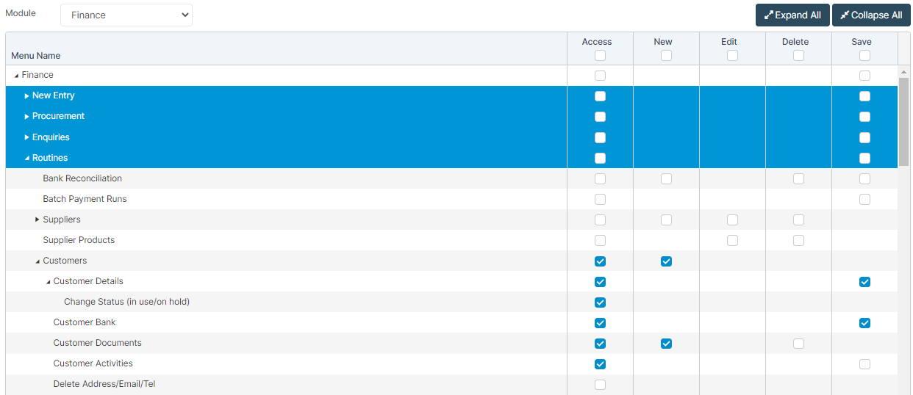Check Access for the Finance row

pos(601,76)
